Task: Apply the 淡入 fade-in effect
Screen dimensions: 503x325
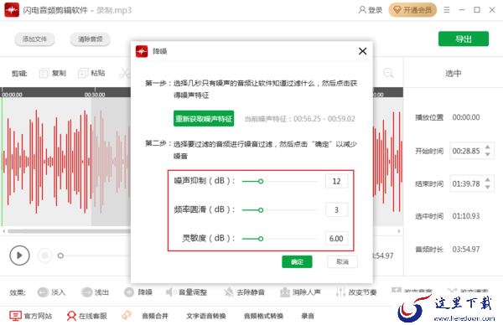Action: coord(51,292)
